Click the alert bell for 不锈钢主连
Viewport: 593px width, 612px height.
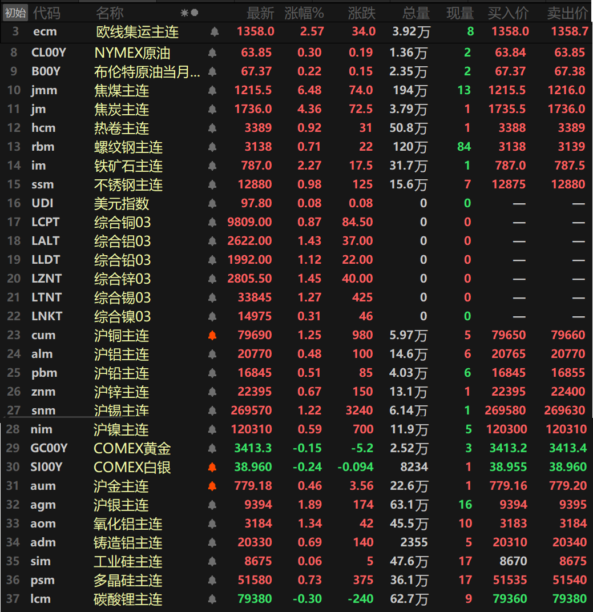[x=212, y=184]
